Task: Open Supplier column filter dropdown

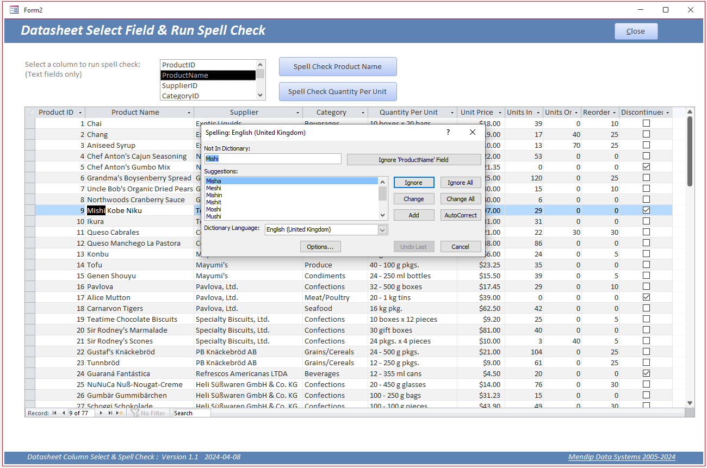Action: pos(297,113)
